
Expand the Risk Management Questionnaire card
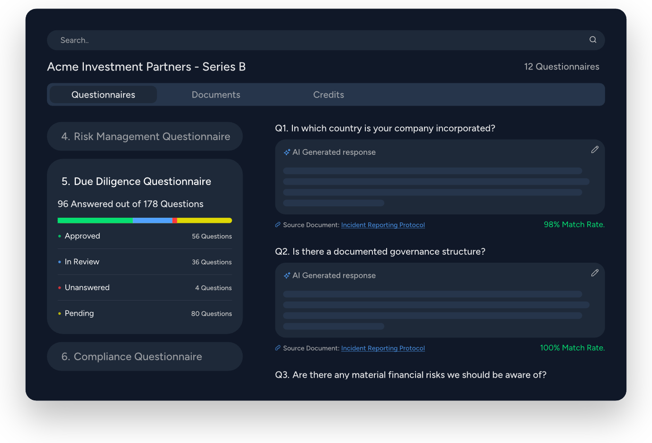pos(145,137)
